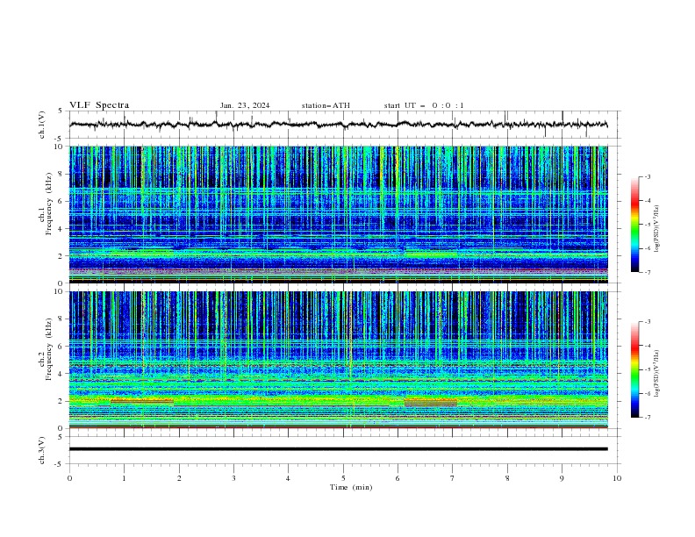Click the ch.2 PSD color bar
The image size is (695, 537).
[634, 369]
